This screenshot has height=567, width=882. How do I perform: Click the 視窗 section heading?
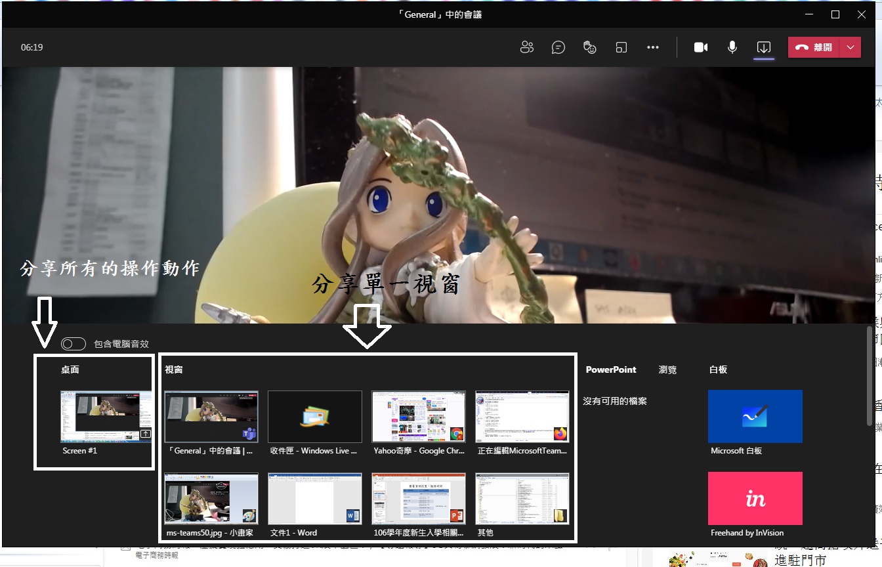pyautogui.click(x=174, y=369)
